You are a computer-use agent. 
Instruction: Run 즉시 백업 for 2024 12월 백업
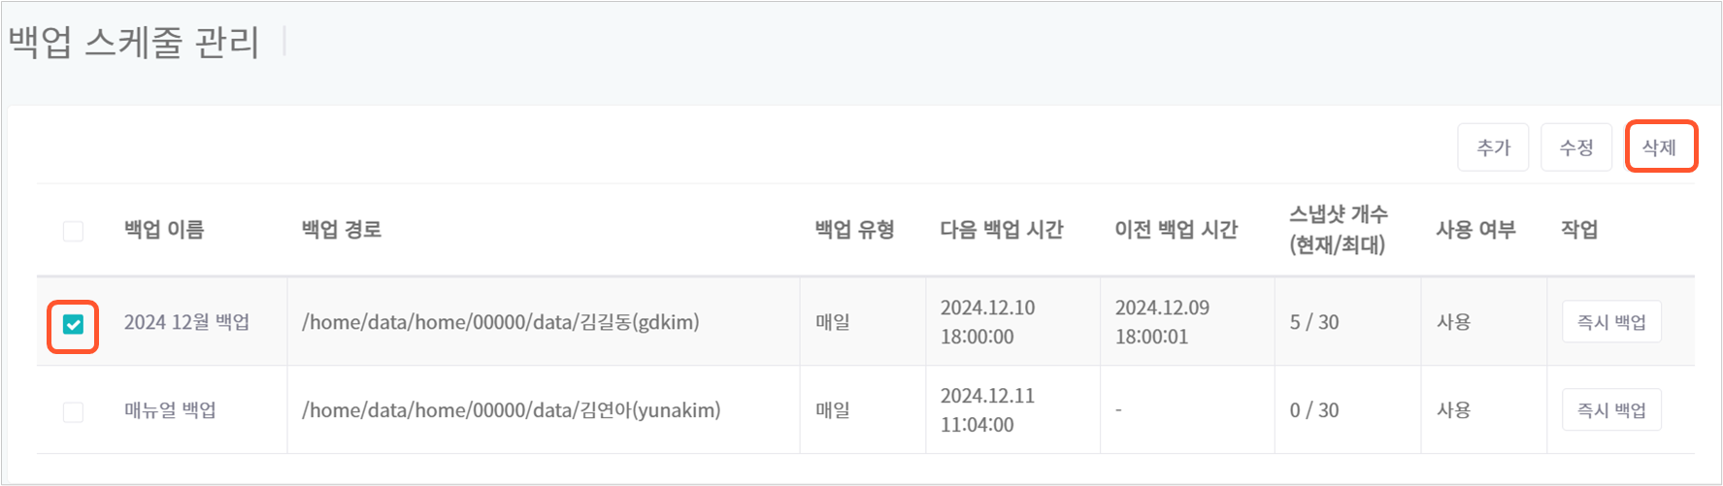pyautogui.click(x=1611, y=322)
